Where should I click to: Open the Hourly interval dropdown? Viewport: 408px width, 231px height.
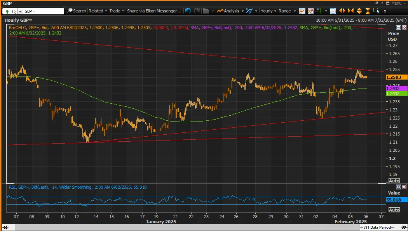[x=268, y=11]
